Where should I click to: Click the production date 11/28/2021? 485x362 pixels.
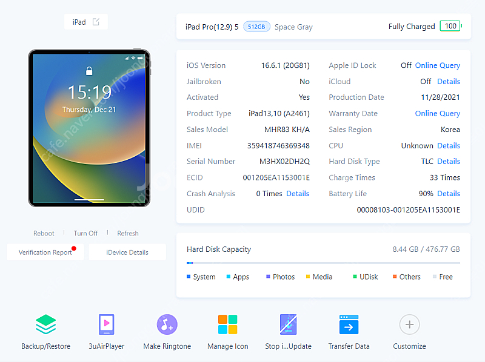point(440,97)
